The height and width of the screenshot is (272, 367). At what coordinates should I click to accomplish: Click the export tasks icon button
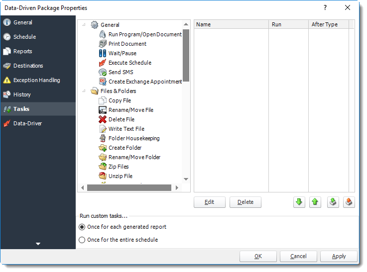click(349, 202)
